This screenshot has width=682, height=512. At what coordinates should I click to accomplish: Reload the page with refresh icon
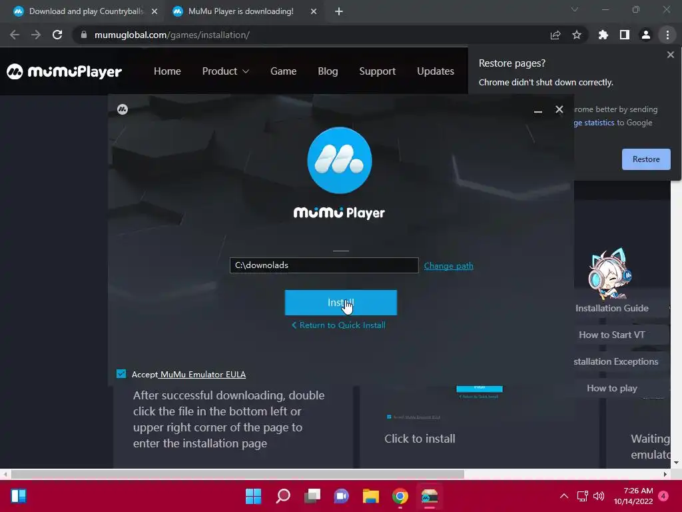pos(57,35)
